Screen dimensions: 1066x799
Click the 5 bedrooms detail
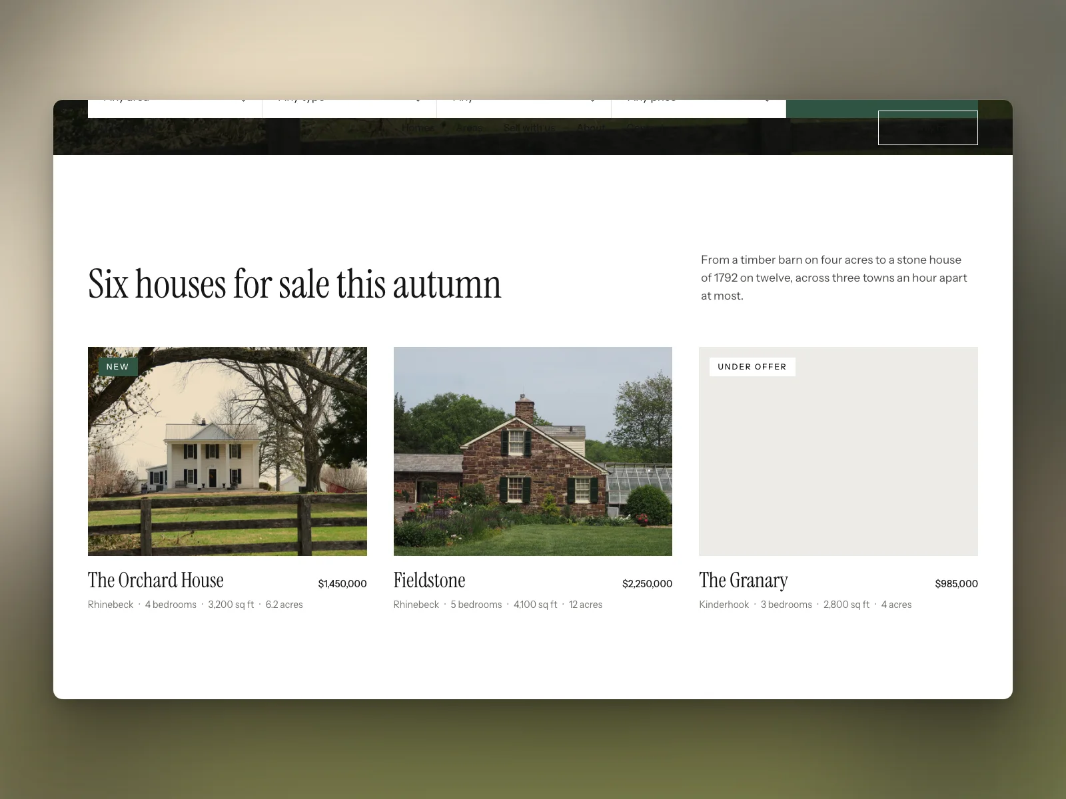[476, 605]
